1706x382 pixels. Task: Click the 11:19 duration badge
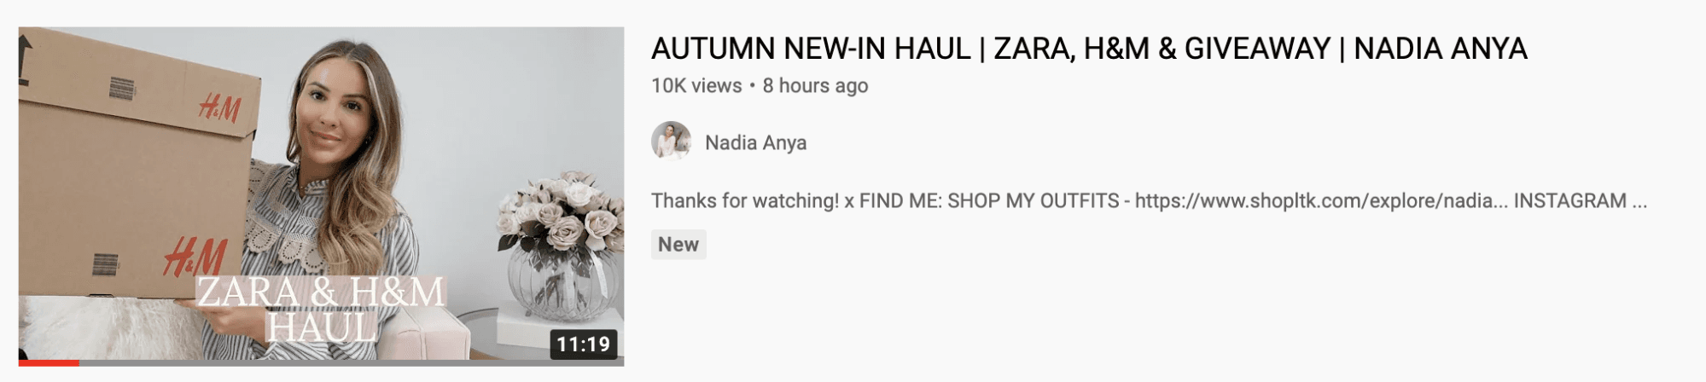point(584,344)
